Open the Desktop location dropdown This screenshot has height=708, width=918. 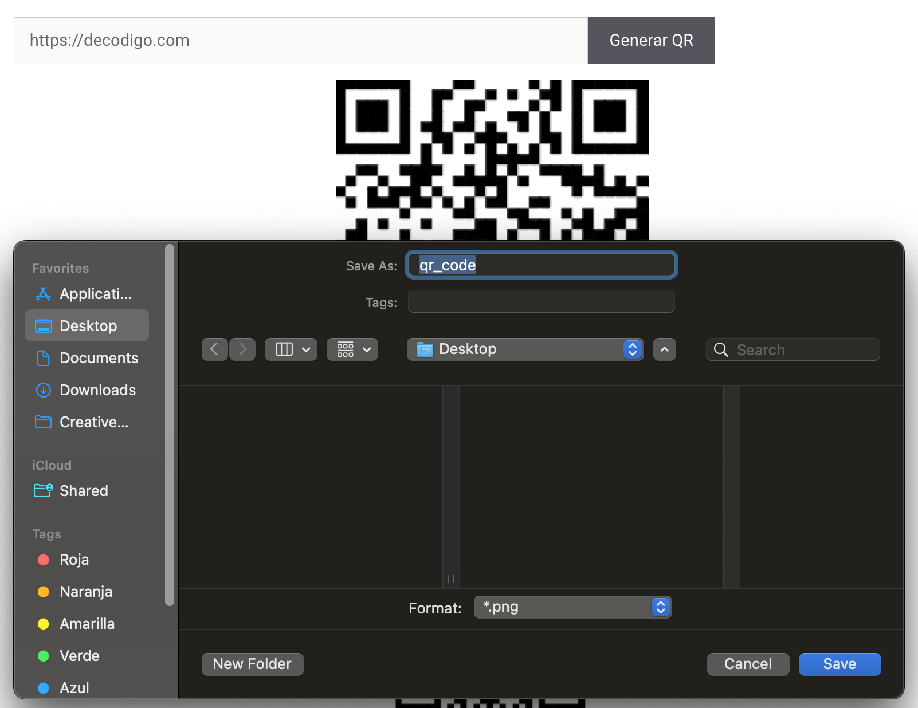coord(632,349)
